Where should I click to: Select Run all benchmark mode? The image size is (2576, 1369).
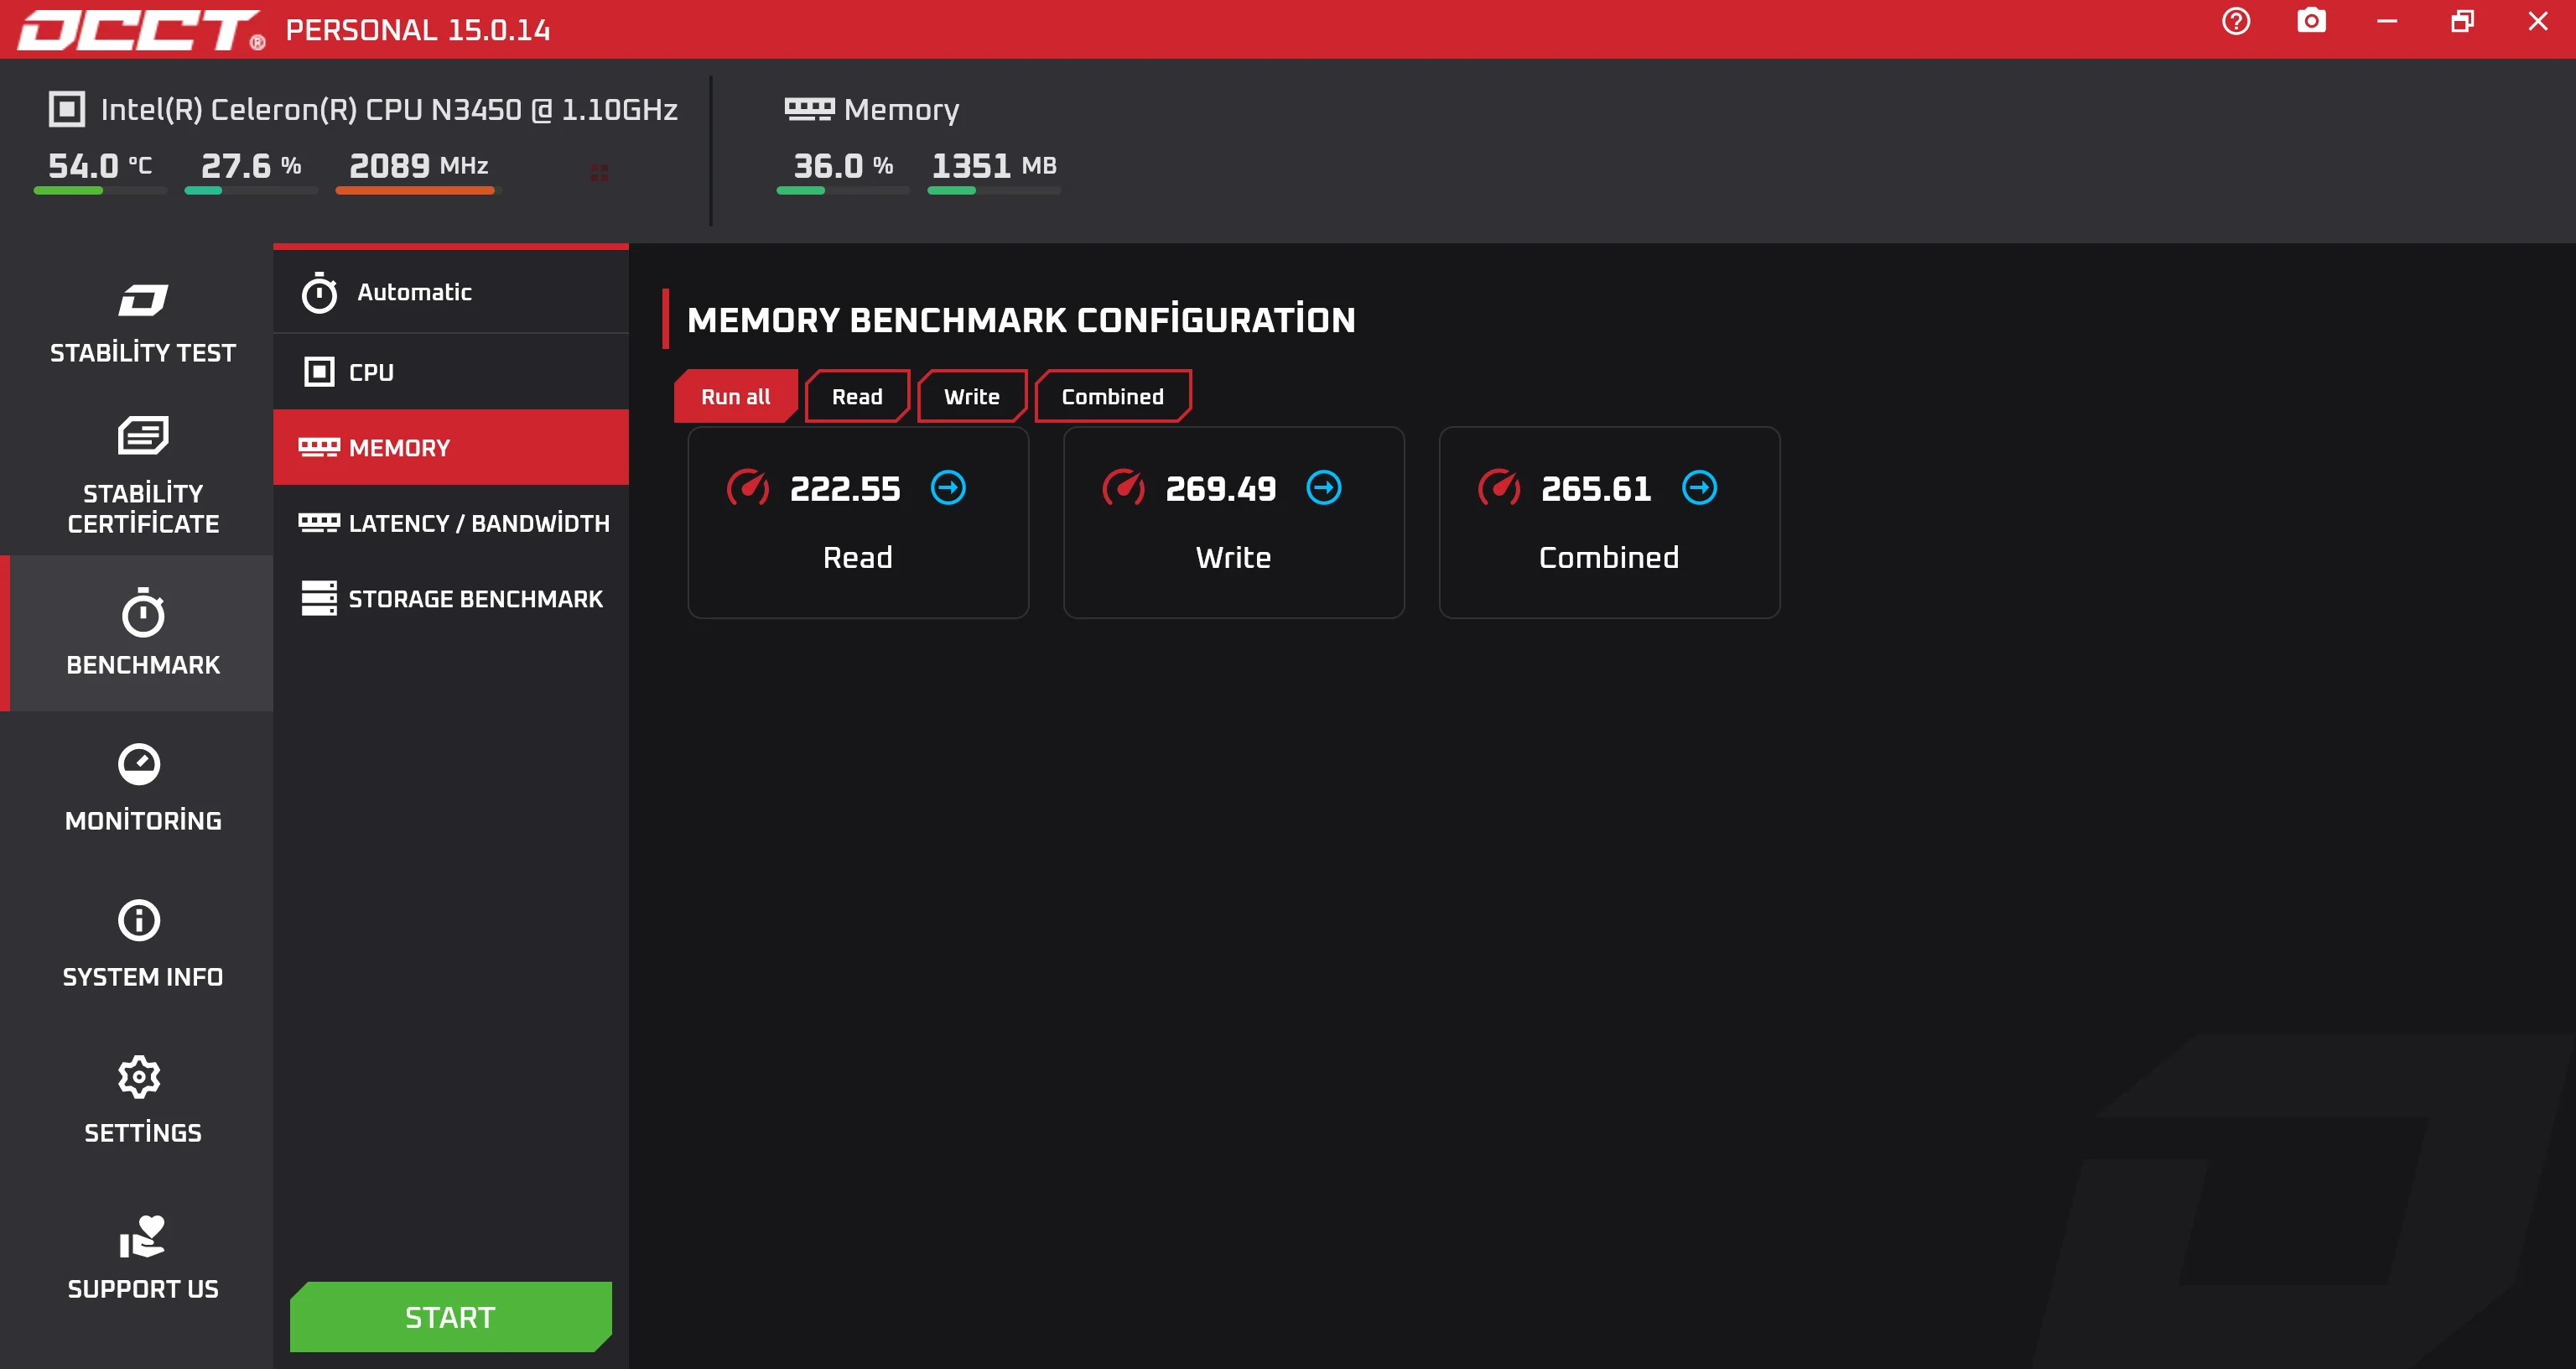click(x=735, y=396)
